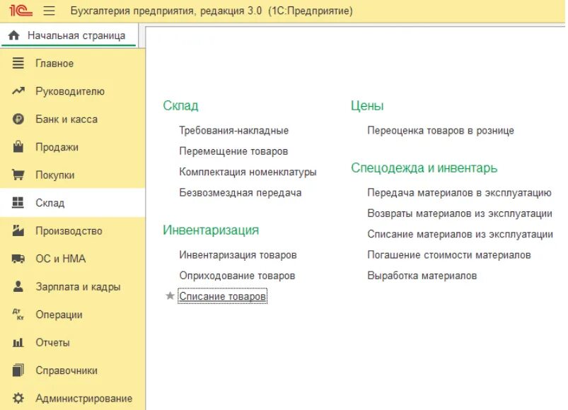This screenshot has width=568, height=410.
Task: Open the ОС и НМА section
Action: click(x=72, y=259)
